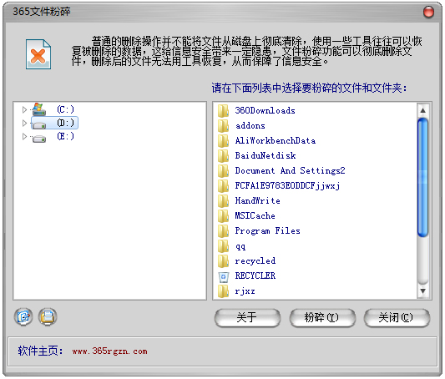Click the FCFA1E9783E0DDCFjjwxj folder icon
The height and width of the screenshot is (379, 445).
(x=224, y=186)
